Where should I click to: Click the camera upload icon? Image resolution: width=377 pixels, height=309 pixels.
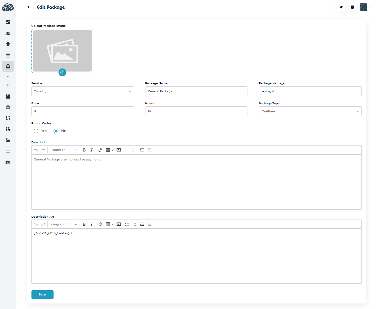coord(62,72)
